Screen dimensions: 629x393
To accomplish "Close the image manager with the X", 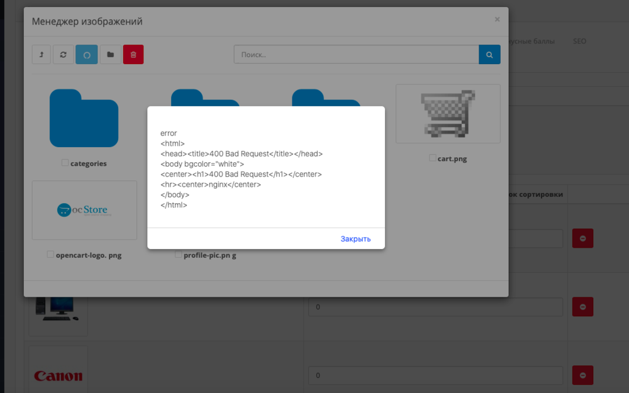I will [497, 19].
